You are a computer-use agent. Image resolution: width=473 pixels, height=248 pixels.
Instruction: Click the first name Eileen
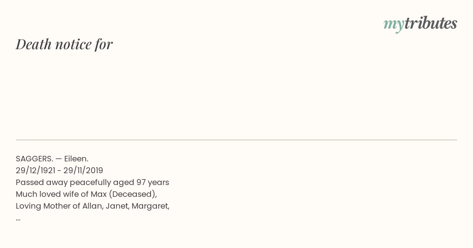(76, 159)
